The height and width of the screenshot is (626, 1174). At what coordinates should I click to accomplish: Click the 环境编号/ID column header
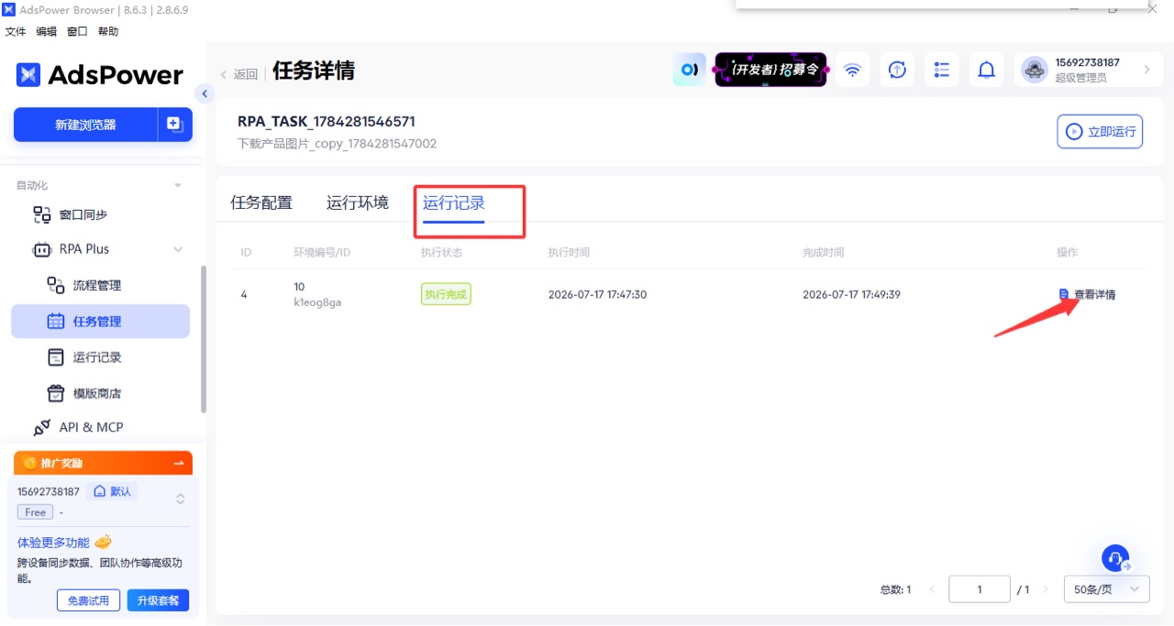[322, 252]
